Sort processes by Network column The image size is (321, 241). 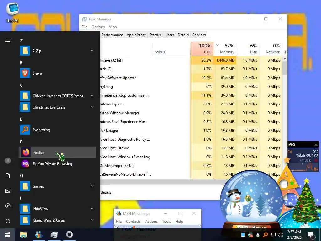click(x=271, y=49)
